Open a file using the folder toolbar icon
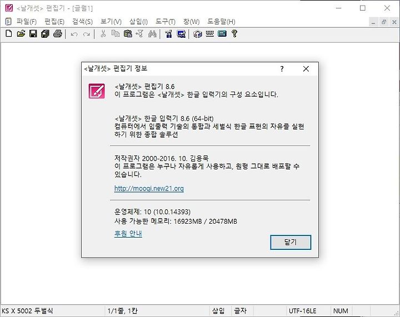This screenshot has height=317, width=400. coord(21,34)
